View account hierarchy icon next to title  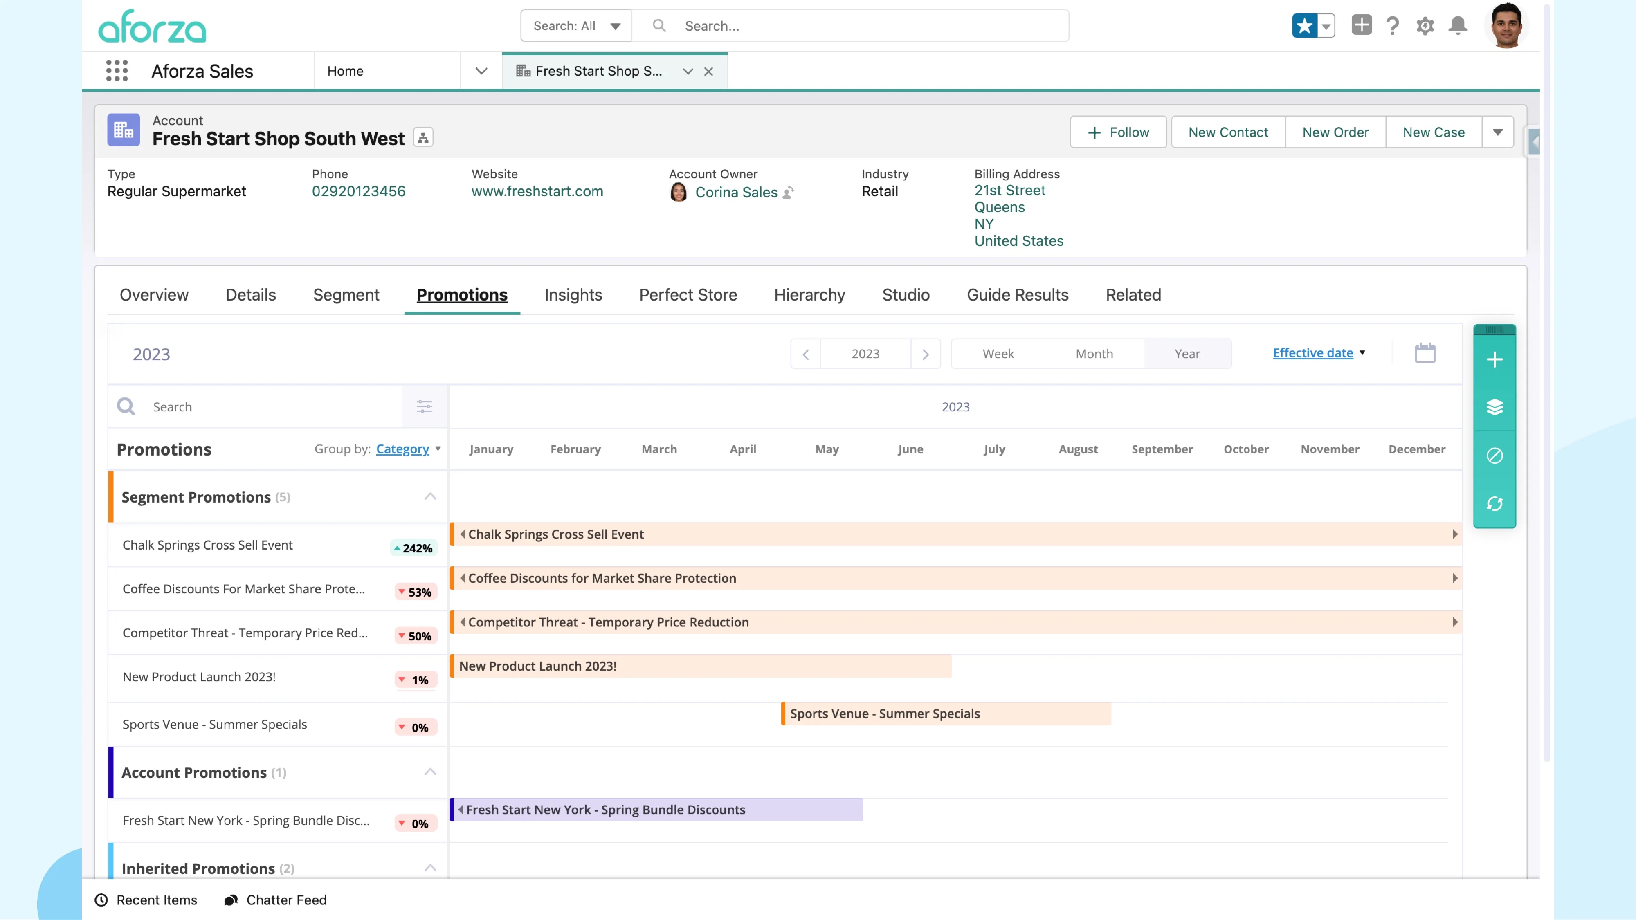click(x=424, y=138)
